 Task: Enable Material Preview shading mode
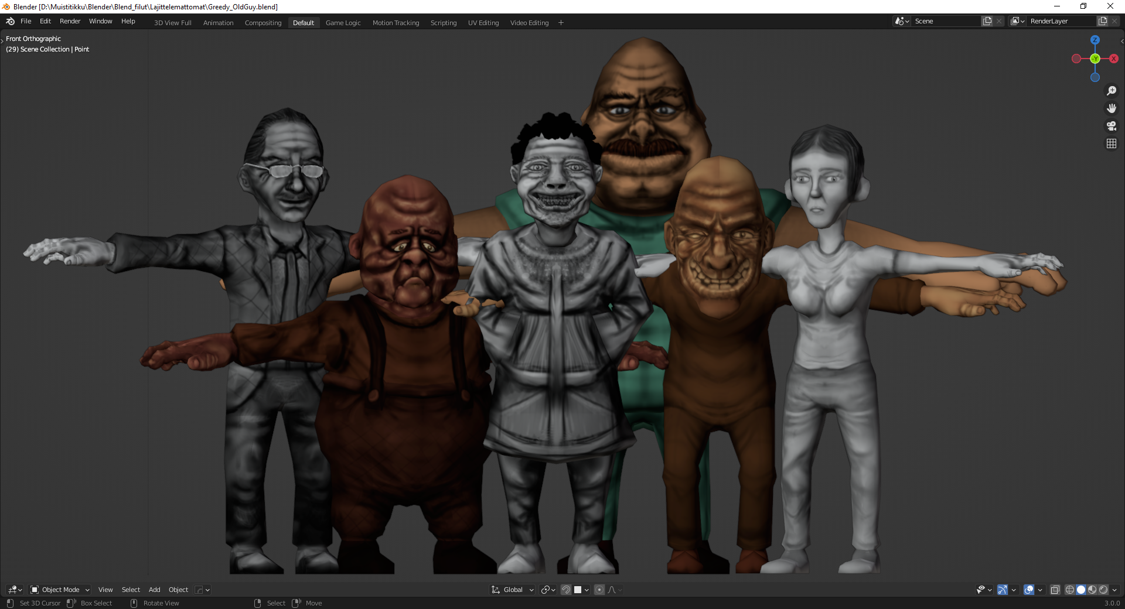pos(1092,590)
